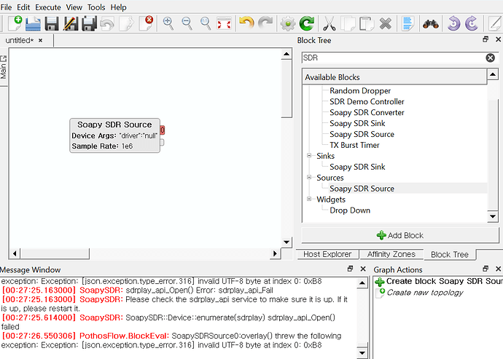This screenshot has height=359, width=503.
Task: Rotate block right with purple arrow
Action: tap(472, 23)
